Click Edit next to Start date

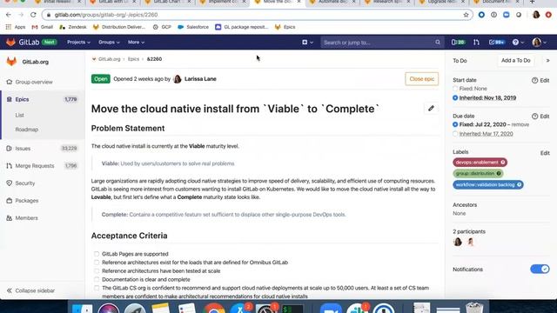tap(545, 81)
